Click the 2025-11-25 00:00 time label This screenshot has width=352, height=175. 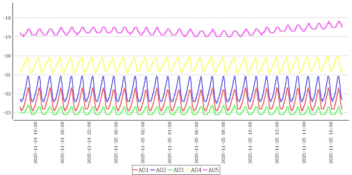[x=116, y=143]
